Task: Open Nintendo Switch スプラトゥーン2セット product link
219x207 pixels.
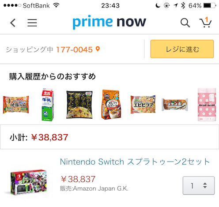Action: point(135,162)
